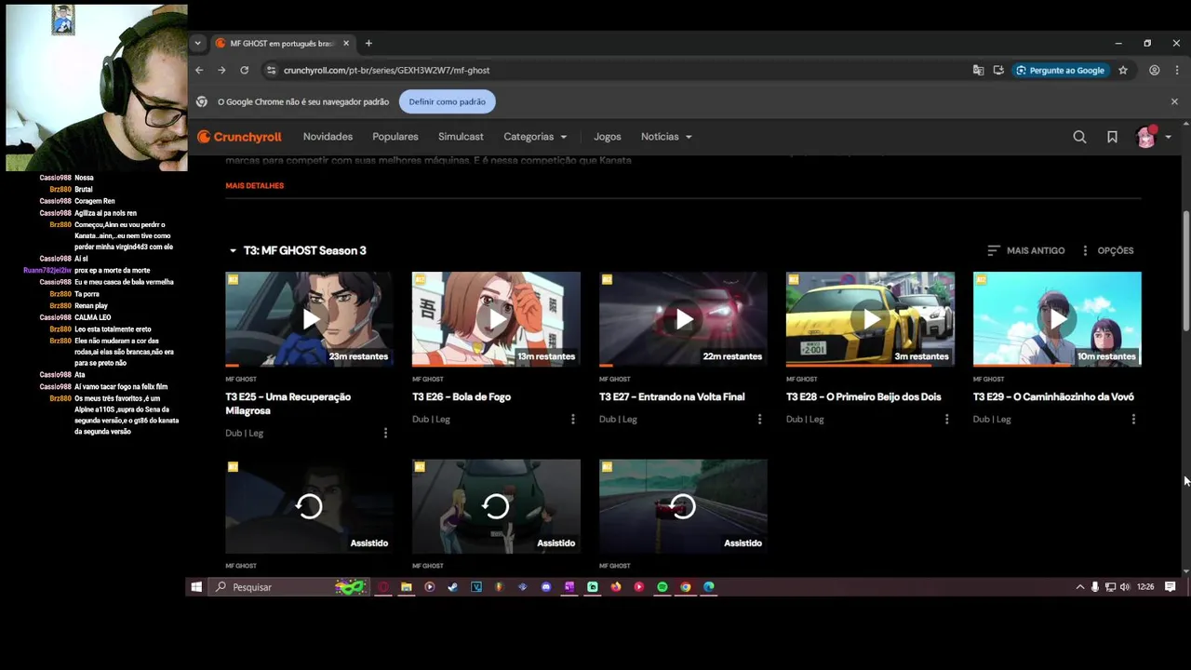The width and height of the screenshot is (1191, 670).
Task: Click the MAIS DETALHES link
Action: click(254, 185)
